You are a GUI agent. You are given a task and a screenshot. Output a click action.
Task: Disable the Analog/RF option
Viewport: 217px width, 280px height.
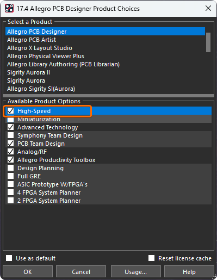tap(11, 152)
